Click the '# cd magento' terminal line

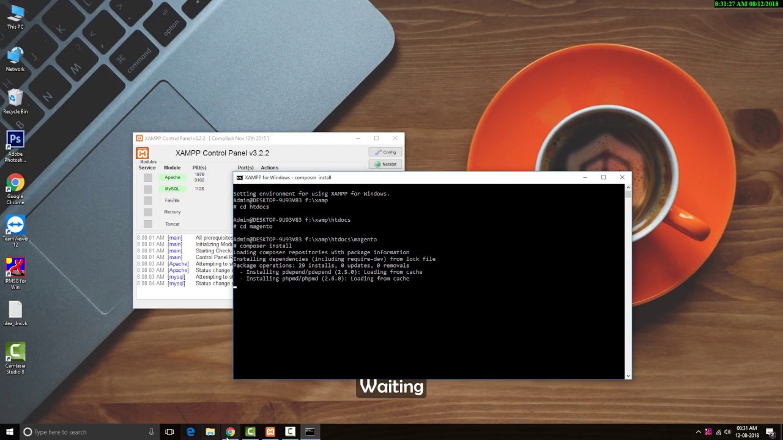coord(253,226)
